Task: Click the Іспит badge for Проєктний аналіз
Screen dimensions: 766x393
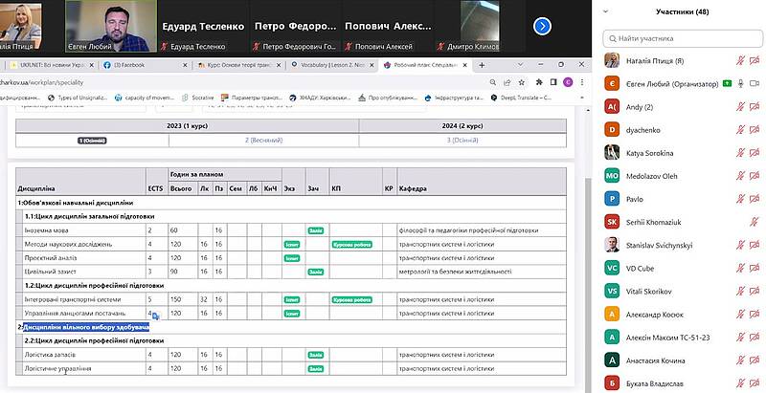Action: point(292,258)
